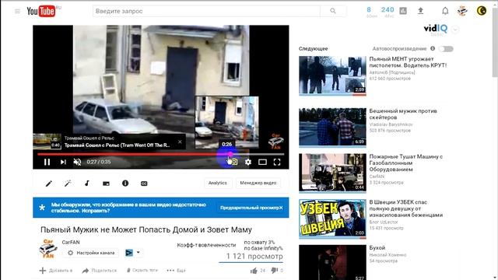Skip to the next video
Viewport: 498px width, 280px height.
coord(63,162)
